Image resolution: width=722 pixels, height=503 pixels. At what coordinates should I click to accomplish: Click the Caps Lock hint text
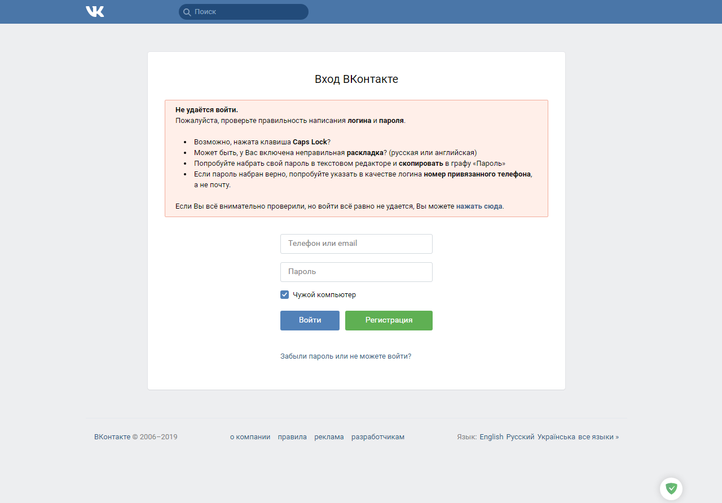310,142
